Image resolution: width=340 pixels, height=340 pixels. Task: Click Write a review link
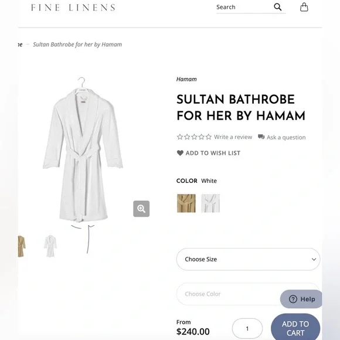click(233, 137)
